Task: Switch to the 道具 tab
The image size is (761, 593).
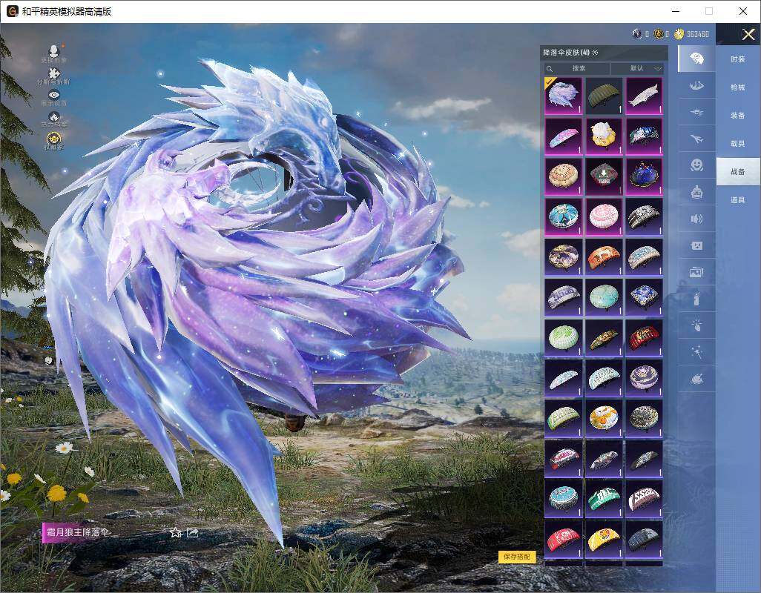Action: pyautogui.click(x=738, y=200)
